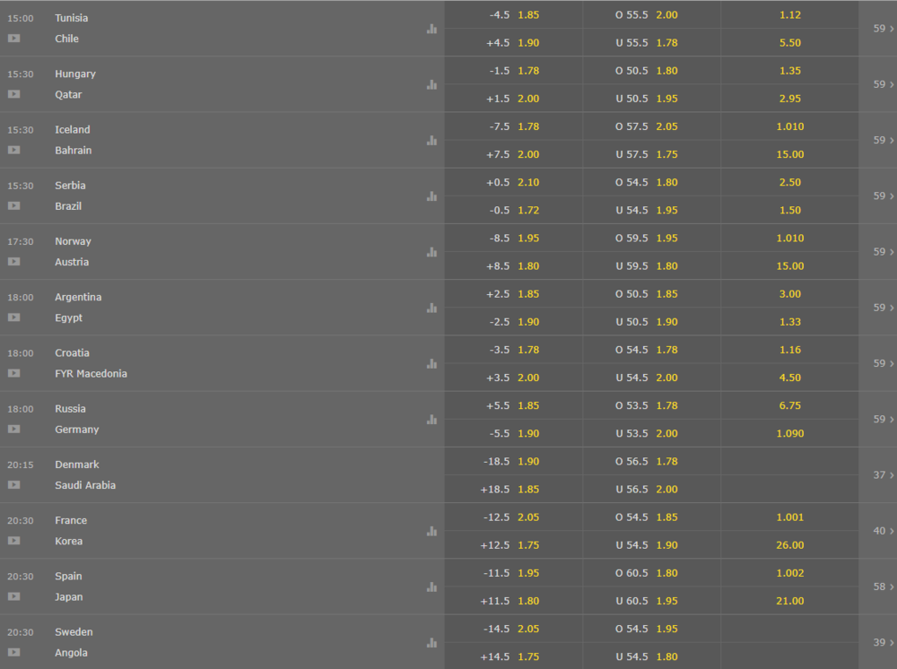Expand 59 markets for Iceland vs Bahrain
The height and width of the screenshot is (669, 897).
[883, 140]
